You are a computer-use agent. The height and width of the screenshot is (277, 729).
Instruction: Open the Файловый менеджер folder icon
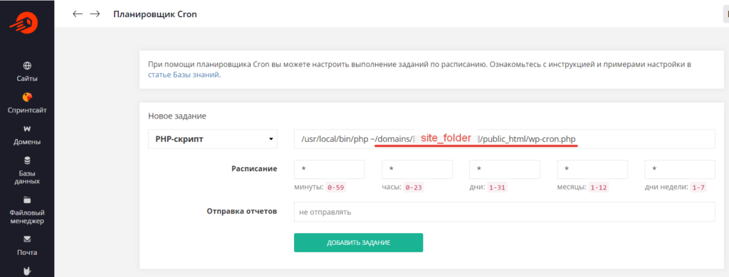(27, 200)
